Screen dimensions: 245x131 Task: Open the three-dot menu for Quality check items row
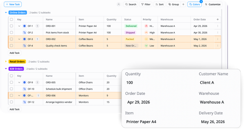pos(218,46)
